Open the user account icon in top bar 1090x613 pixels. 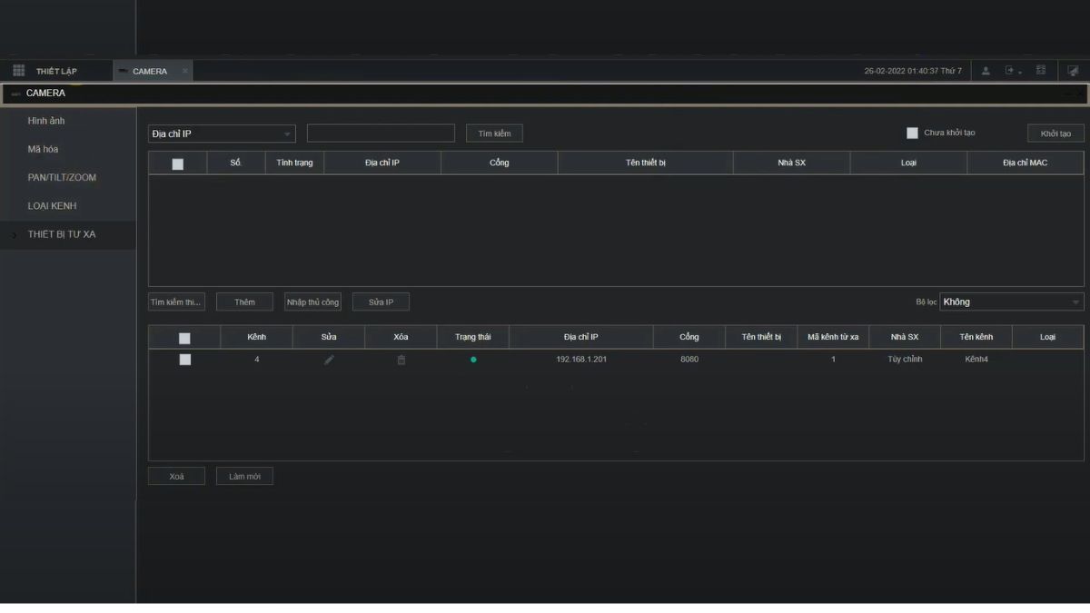(986, 71)
